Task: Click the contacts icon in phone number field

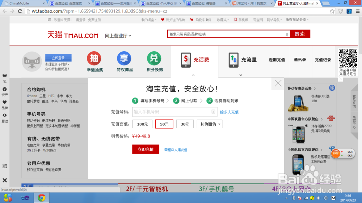Action: [x=213, y=112]
